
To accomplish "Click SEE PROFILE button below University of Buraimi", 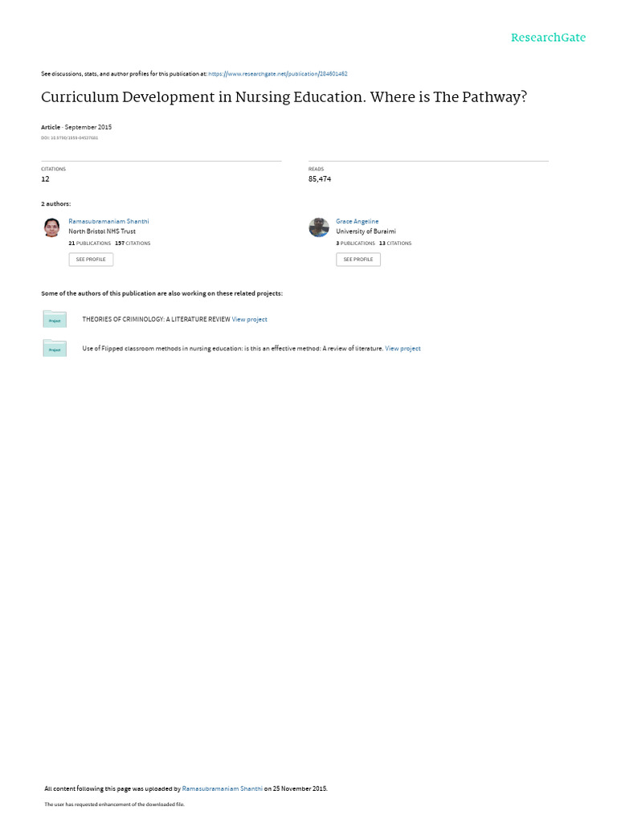I will [358, 260].
